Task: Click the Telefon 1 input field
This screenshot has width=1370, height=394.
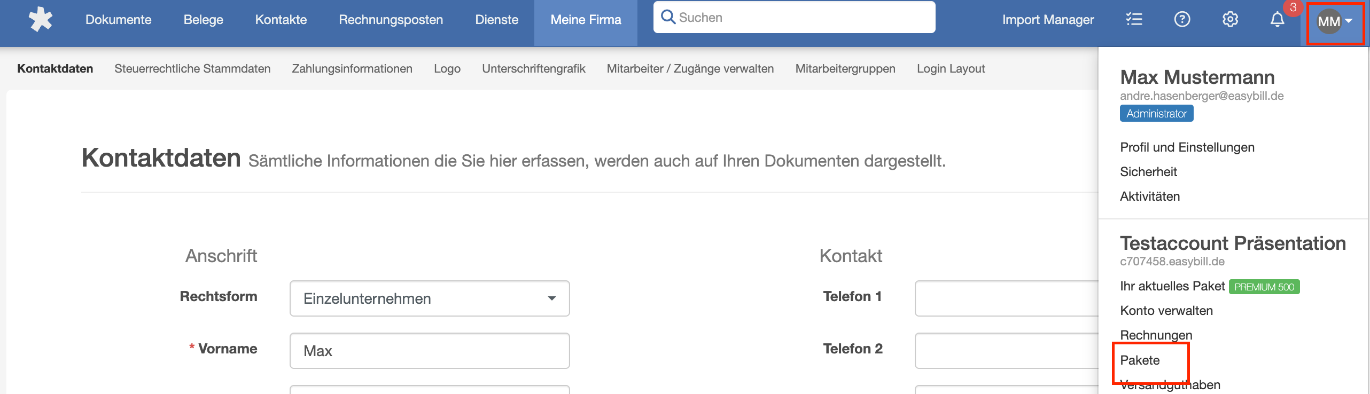Action: pos(1007,298)
